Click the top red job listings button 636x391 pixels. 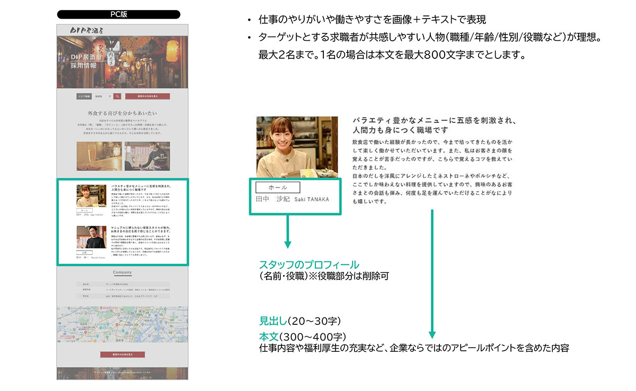point(148,96)
